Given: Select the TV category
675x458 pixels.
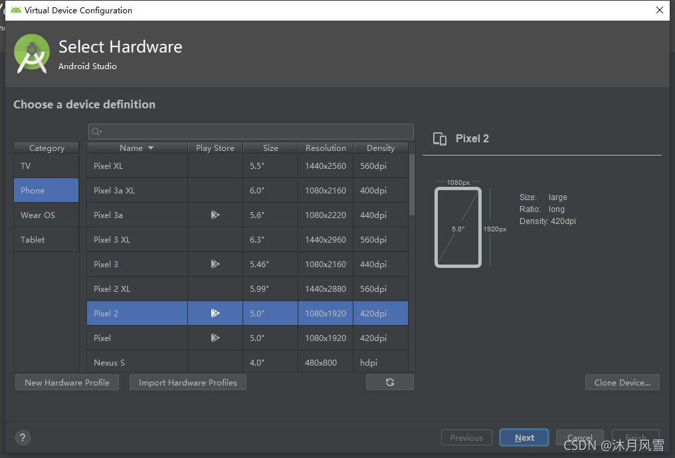Looking at the screenshot, I should pyautogui.click(x=46, y=166).
